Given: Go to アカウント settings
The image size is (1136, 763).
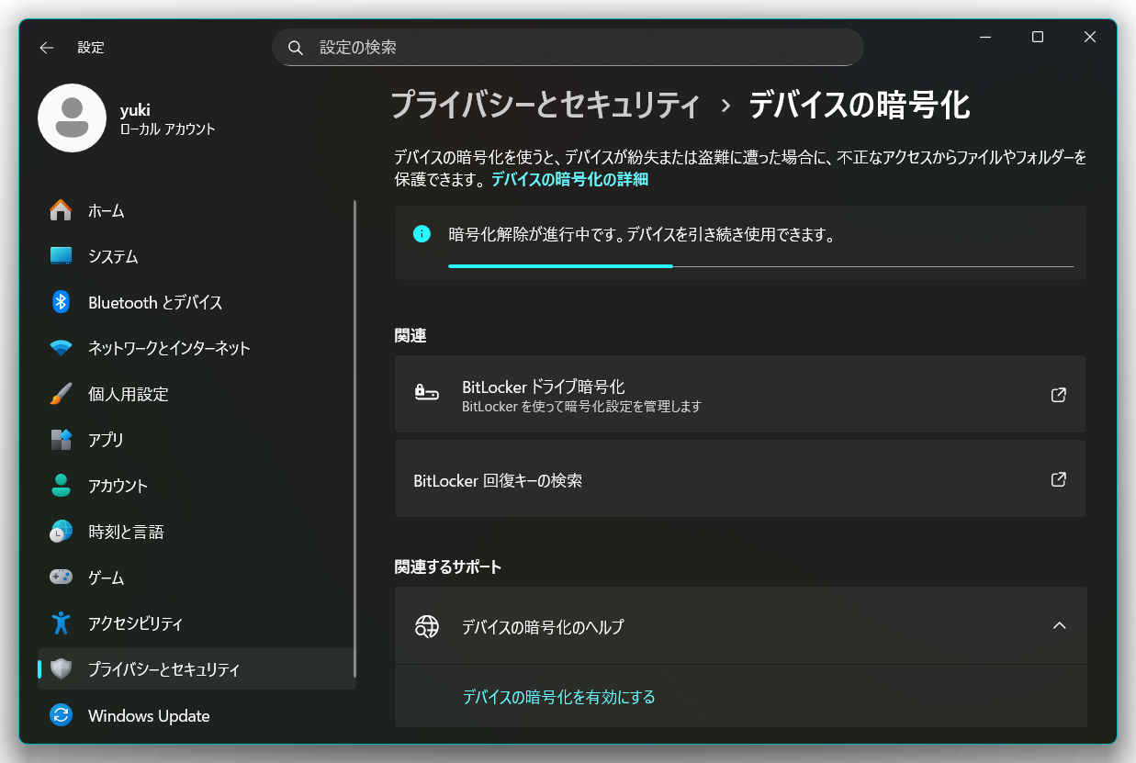Looking at the screenshot, I should (x=118, y=486).
